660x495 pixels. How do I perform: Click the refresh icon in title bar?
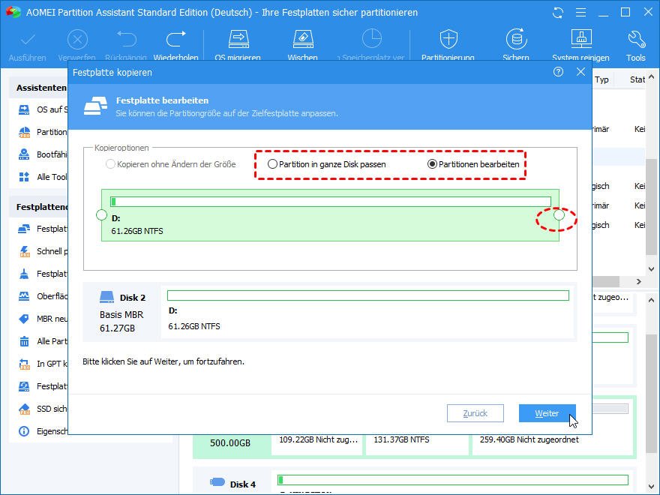558,13
